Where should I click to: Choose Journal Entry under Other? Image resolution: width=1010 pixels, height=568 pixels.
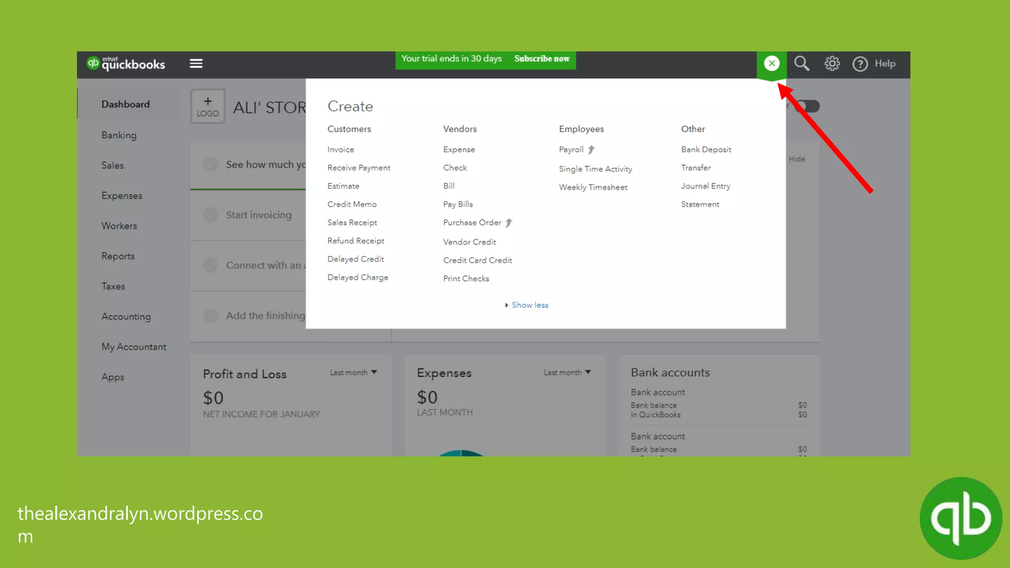(x=705, y=186)
